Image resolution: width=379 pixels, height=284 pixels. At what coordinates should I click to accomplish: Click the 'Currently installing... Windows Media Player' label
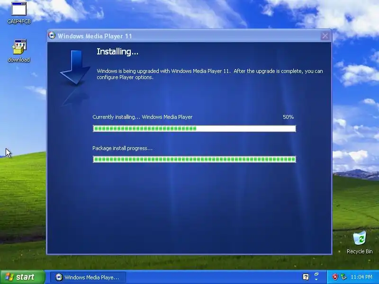[143, 117]
